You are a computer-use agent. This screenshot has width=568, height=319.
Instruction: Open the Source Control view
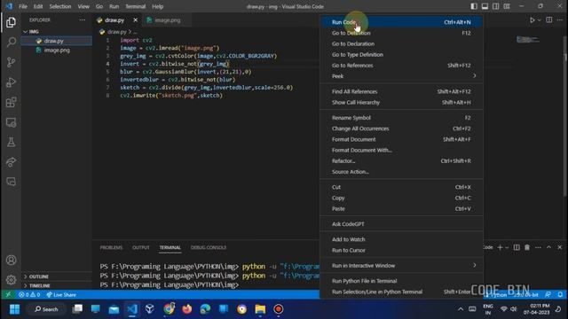point(11,62)
